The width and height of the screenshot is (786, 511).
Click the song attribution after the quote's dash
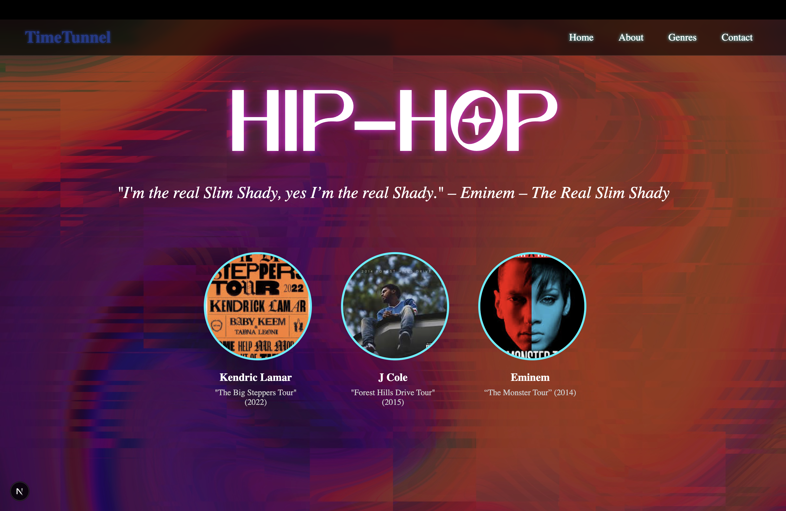click(x=600, y=193)
